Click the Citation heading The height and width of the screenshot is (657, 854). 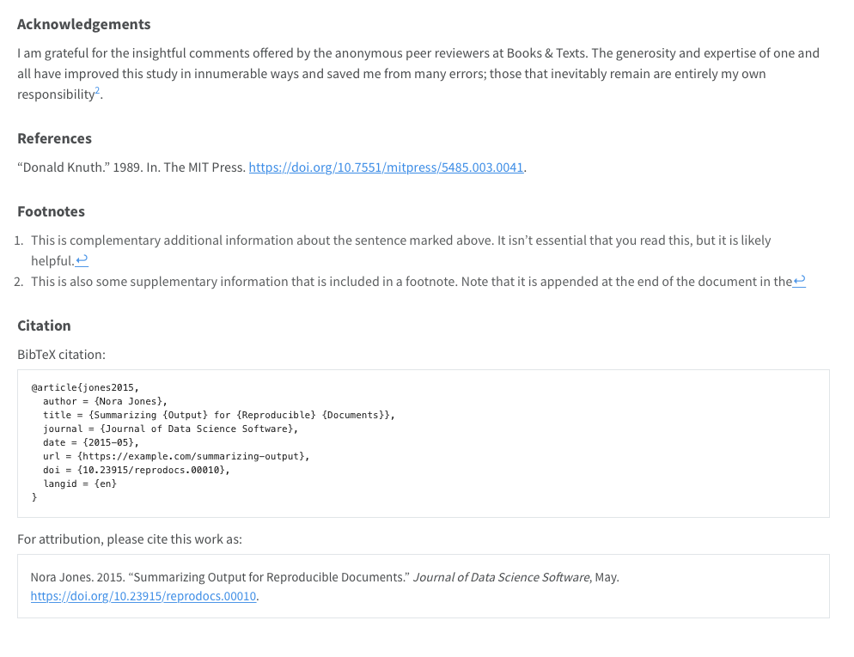pos(44,325)
